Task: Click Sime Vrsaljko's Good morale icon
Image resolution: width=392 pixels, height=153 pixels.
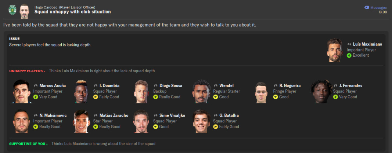Action: coord(156,127)
